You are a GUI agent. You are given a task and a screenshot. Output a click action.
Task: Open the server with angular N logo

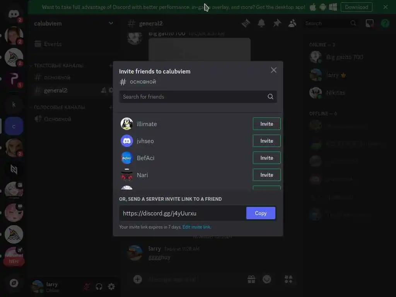[14, 169]
